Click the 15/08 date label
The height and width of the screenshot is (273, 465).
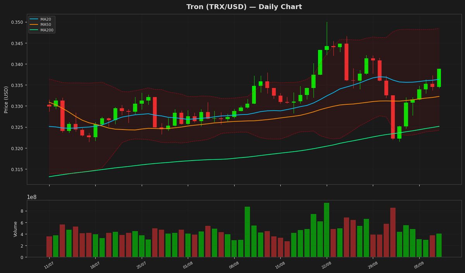click(x=279, y=264)
